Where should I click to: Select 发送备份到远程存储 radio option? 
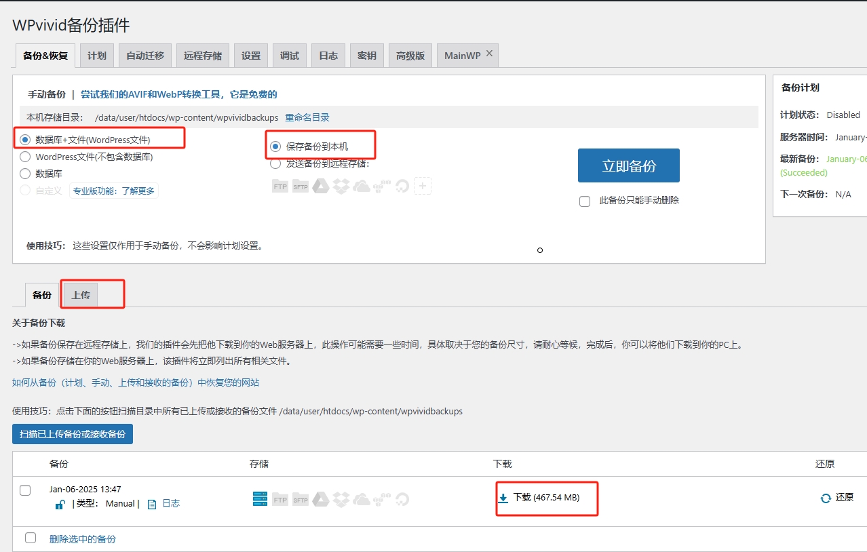pos(275,163)
